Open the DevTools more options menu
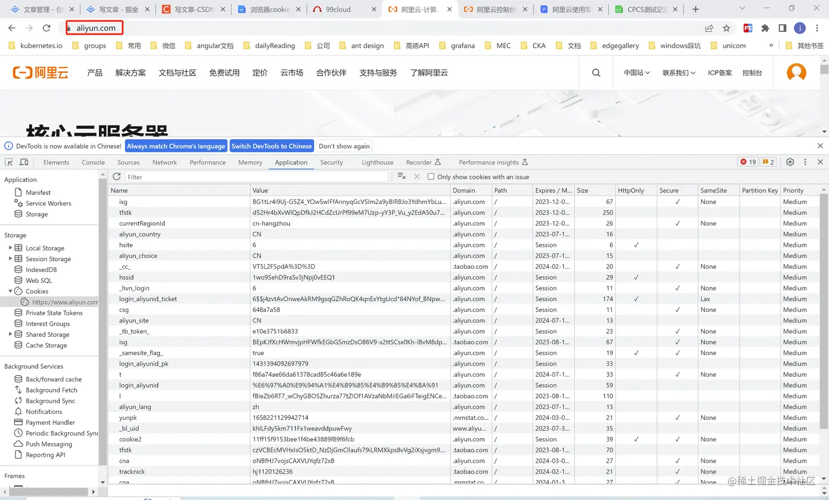 (805, 162)
